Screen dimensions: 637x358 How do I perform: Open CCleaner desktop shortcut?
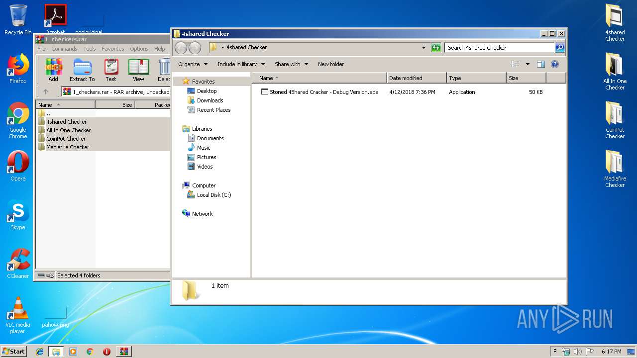pyautogui.click(x=18, y=264)
